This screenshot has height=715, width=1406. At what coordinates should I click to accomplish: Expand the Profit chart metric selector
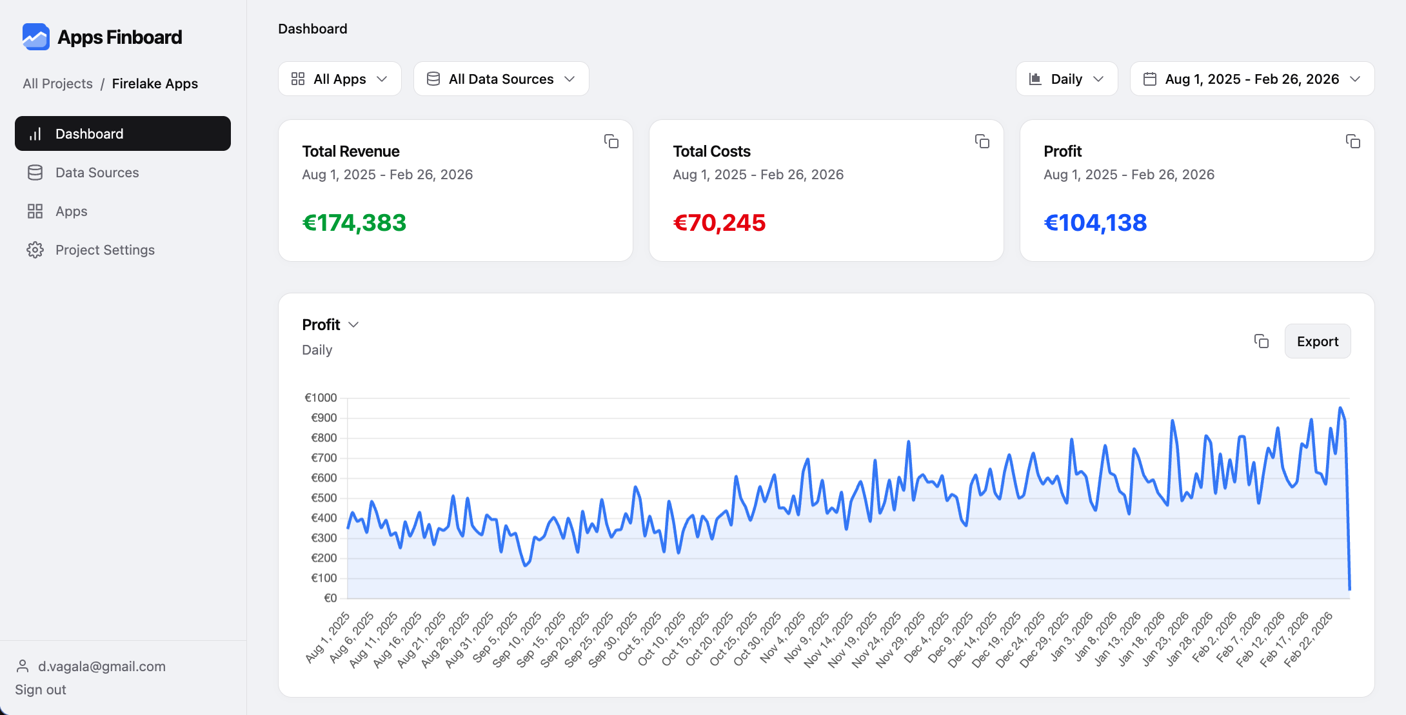click(330, 324)
